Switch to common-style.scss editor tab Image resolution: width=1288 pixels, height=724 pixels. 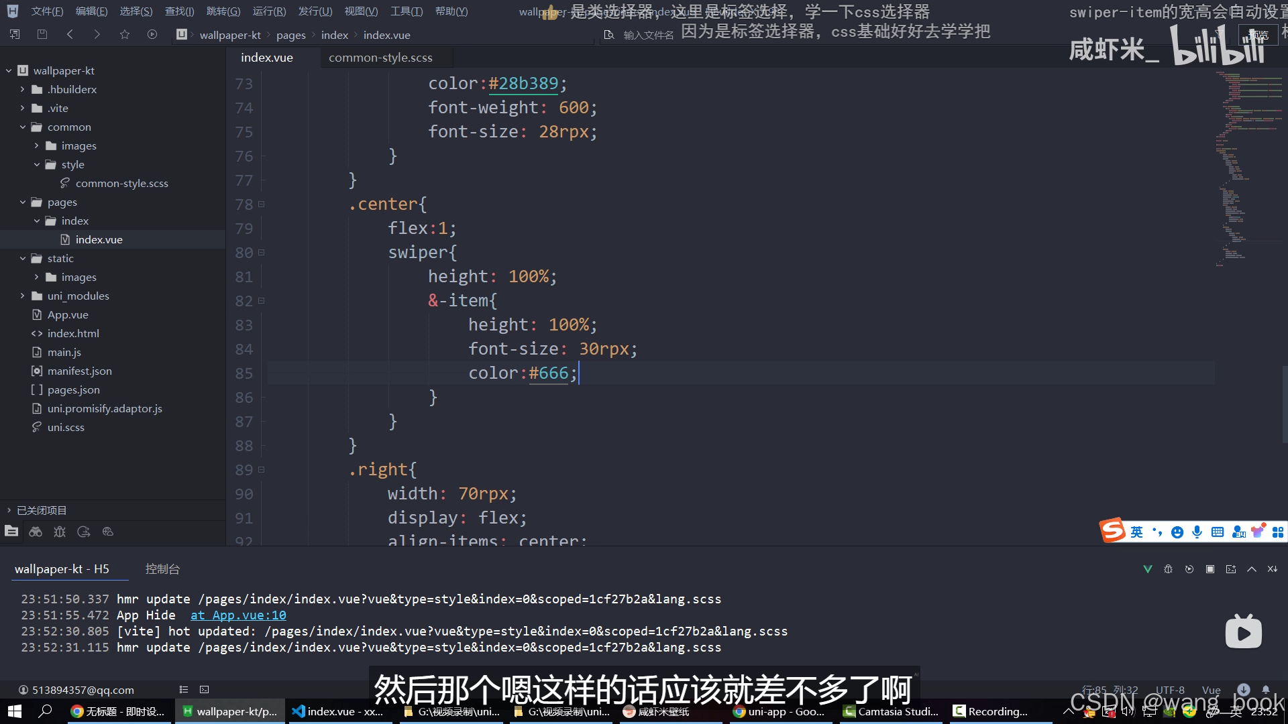click(x=380, y=58)
